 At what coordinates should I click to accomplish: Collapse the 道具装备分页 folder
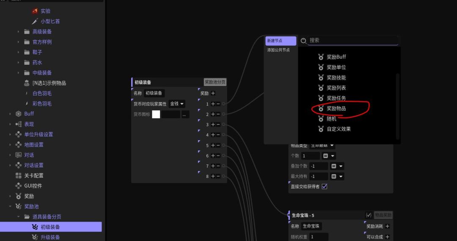[18, 216]
